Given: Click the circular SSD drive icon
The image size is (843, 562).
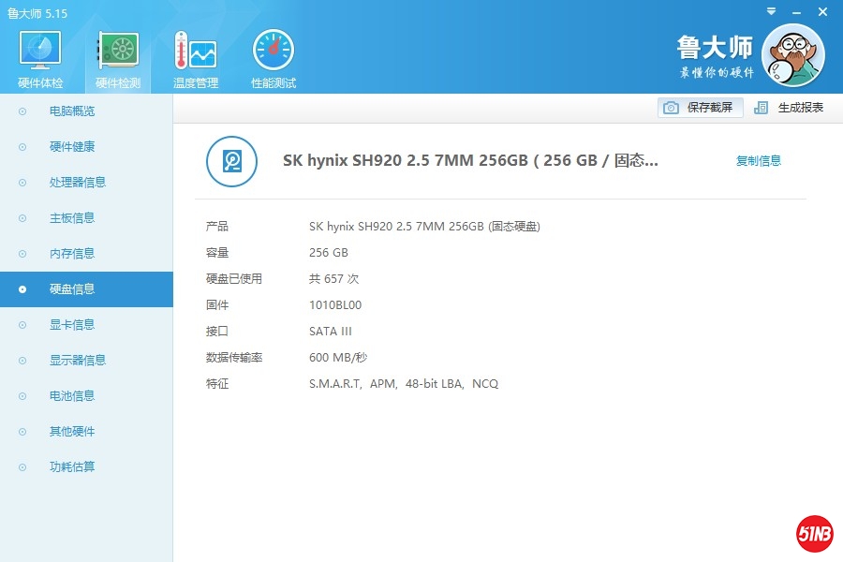Looking at the screenshot, I should pyautogui.click(x=233, y=161).
